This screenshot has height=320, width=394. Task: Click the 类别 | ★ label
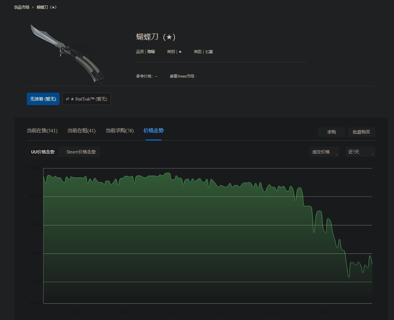[174, 51]
